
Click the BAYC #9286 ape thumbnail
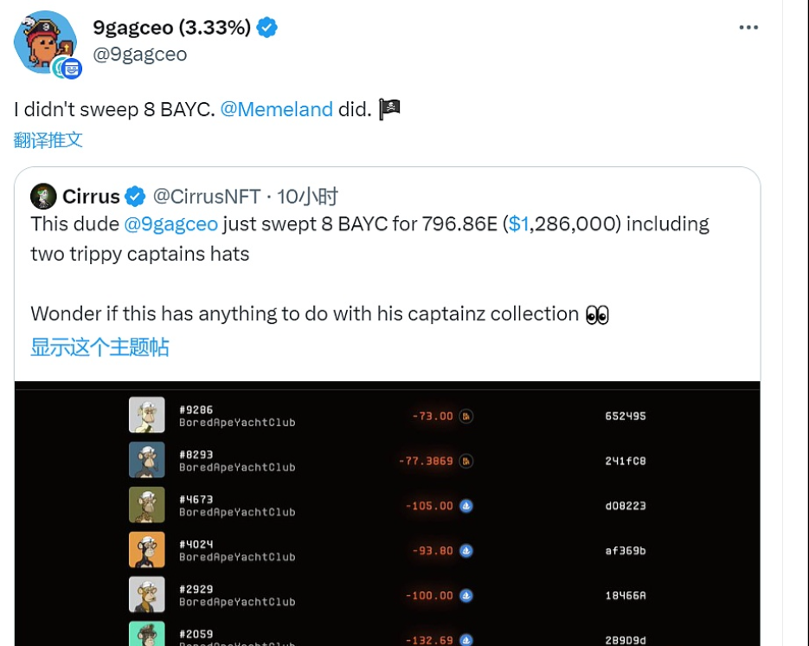pyautogui.click(x=147, y=414)
